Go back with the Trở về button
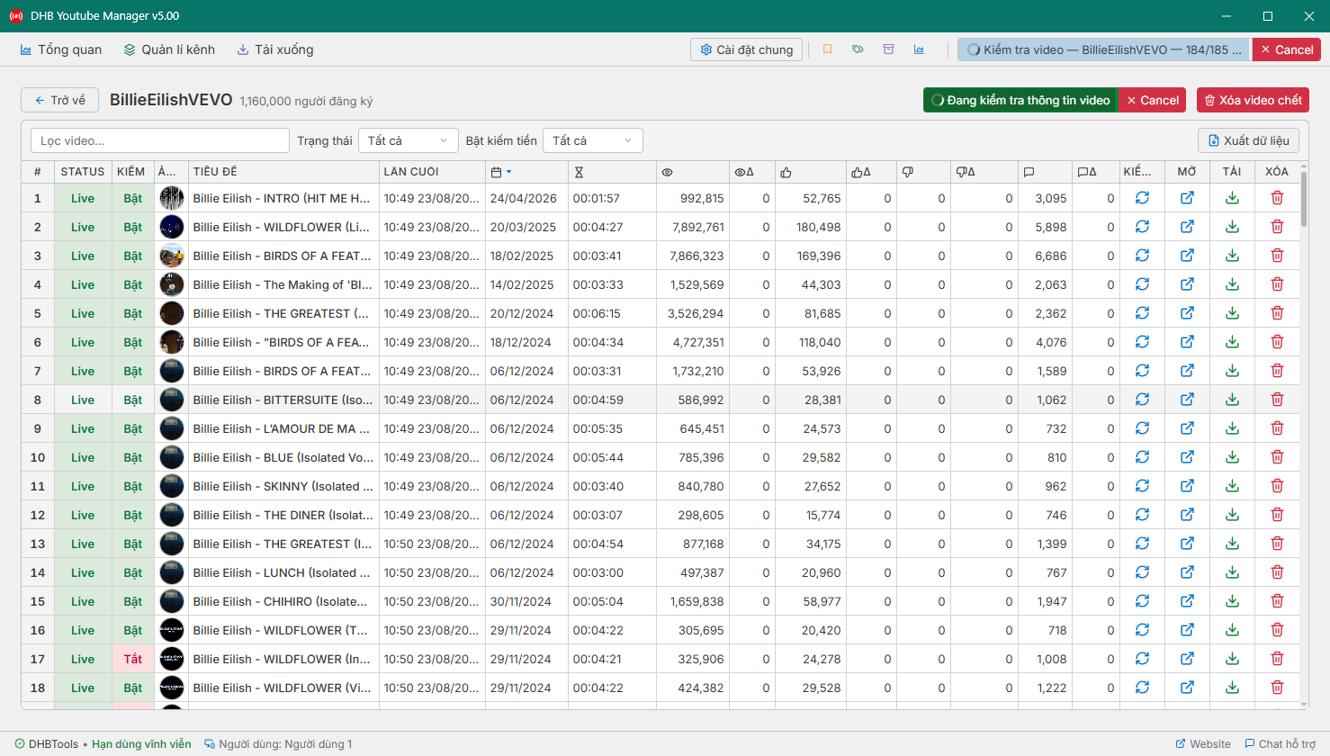The height and width of the screenshot is (756, 1330). tap(59, 100)
